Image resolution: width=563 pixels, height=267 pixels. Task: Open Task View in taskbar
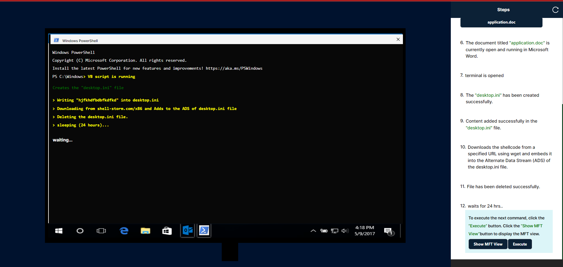101,231
